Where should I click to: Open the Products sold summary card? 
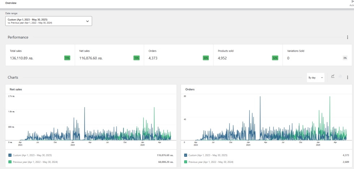[x=248, y=55]
